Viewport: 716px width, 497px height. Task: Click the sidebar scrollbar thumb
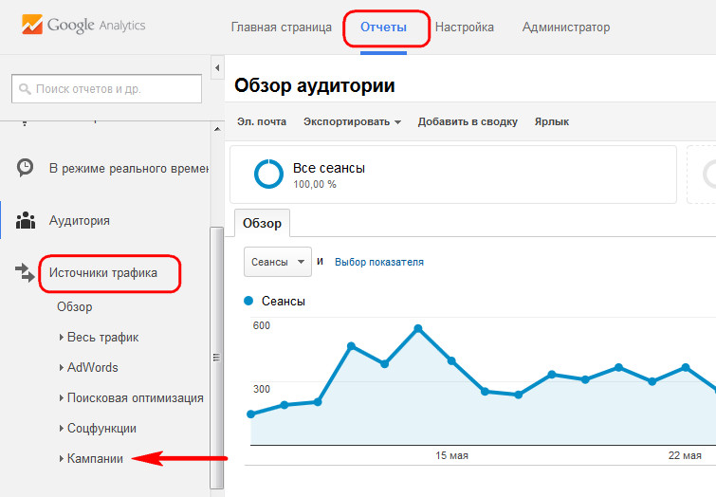[217, 358]
